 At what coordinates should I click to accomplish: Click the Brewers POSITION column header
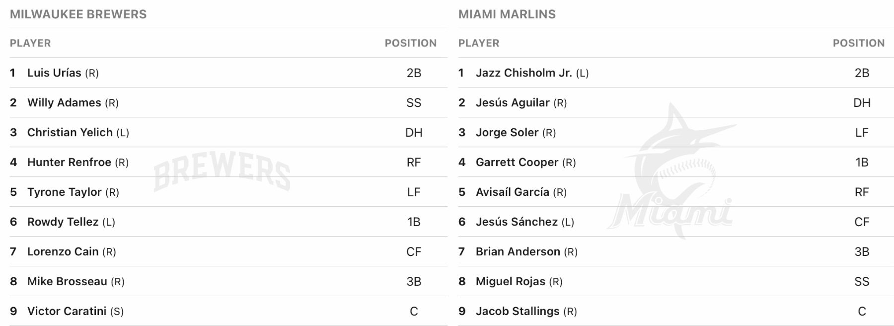click(411, 43)
